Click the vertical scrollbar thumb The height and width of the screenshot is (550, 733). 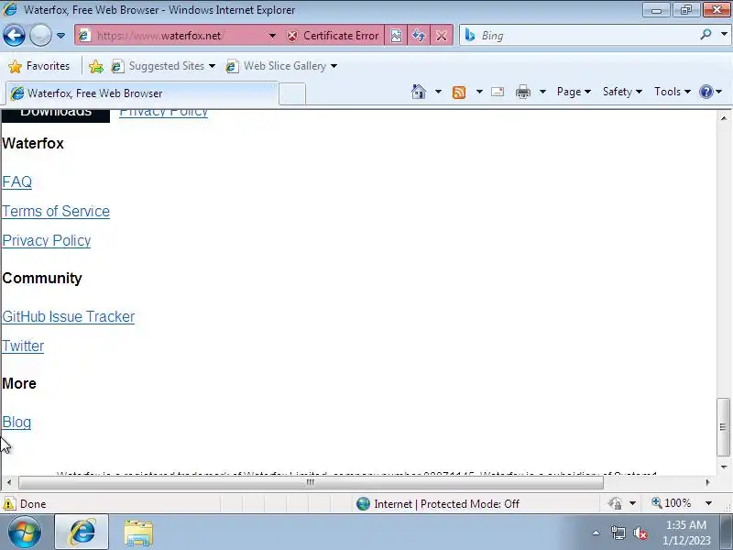tap(723, 426)
